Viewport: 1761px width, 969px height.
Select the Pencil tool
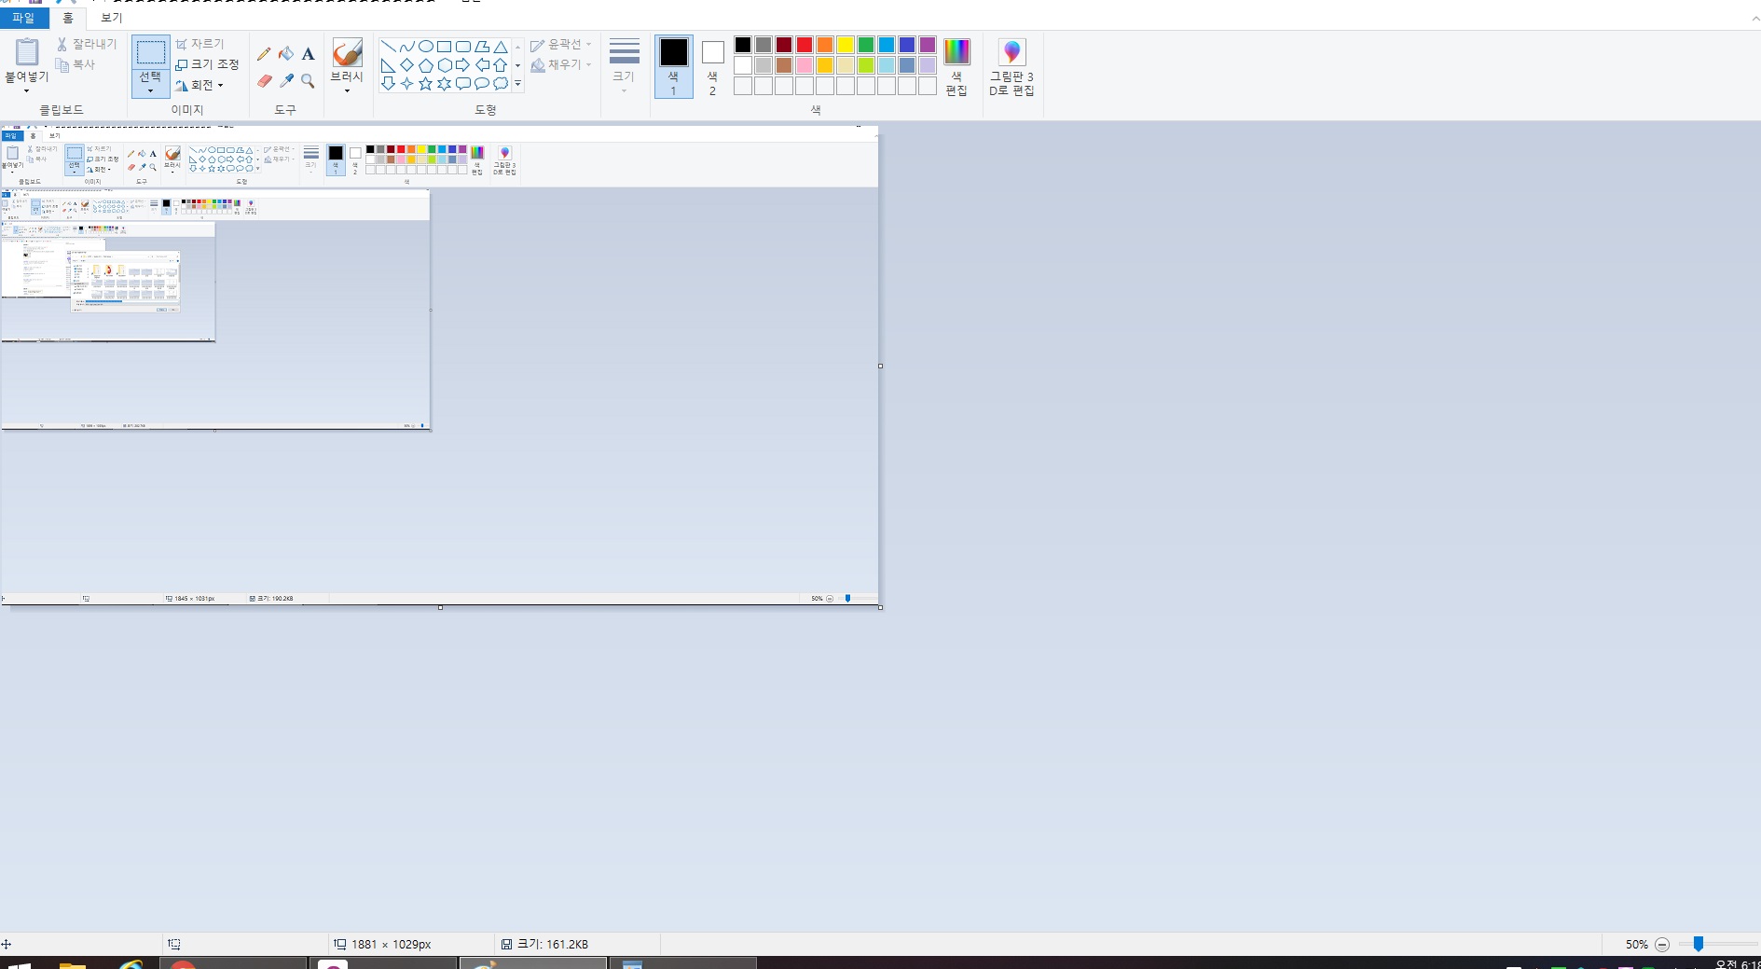click(264, 54)
